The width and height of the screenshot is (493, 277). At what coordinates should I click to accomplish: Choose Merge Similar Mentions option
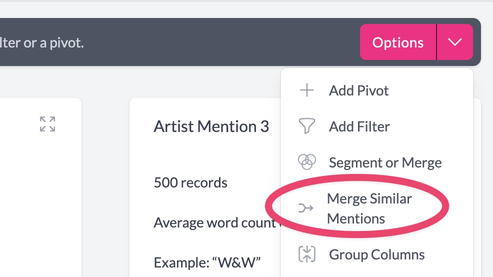pos(369,208)
